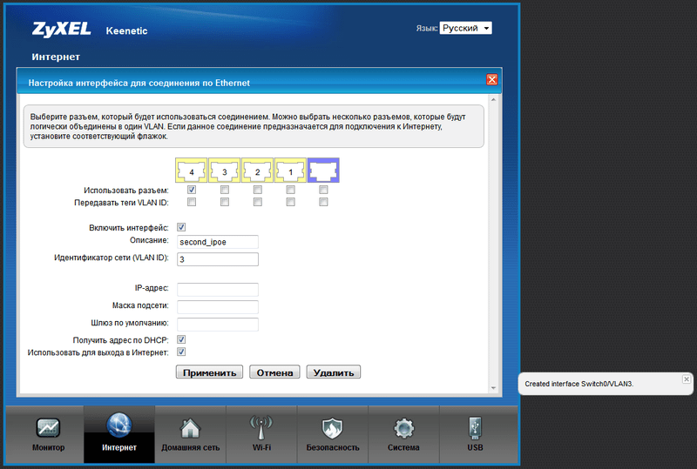Enable VLAN ID tags for port 1
Screen dimensions: 697x469
[x=290, y=202]
